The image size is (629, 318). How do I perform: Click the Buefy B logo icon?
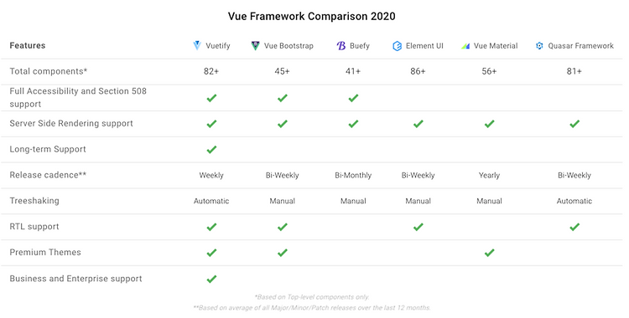pyautogui.click(x=341, y=46)
